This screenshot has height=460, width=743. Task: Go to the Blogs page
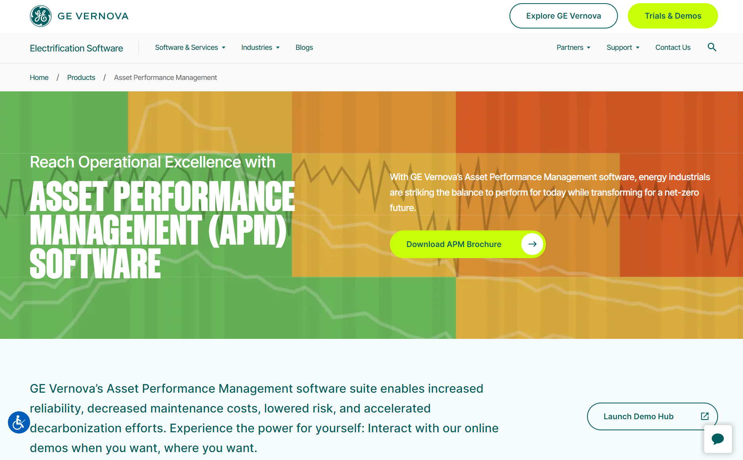[x=304, y=48]
